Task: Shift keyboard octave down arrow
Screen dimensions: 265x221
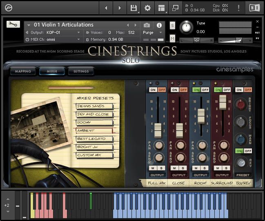Action: tap(8, 212)
